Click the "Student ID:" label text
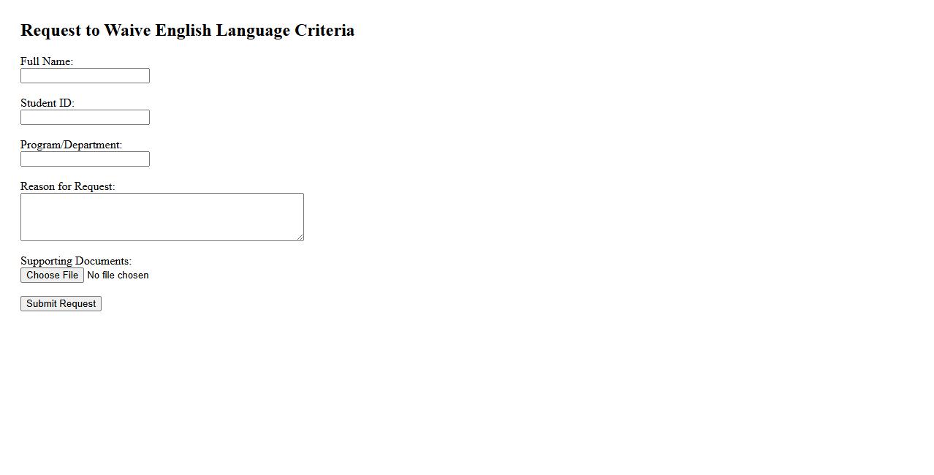This screenshot has height=475, width=934. 48,104
